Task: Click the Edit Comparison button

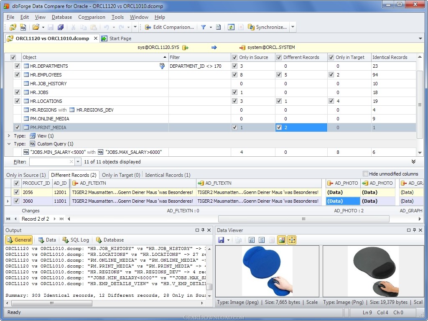Action: click(169, 27)
